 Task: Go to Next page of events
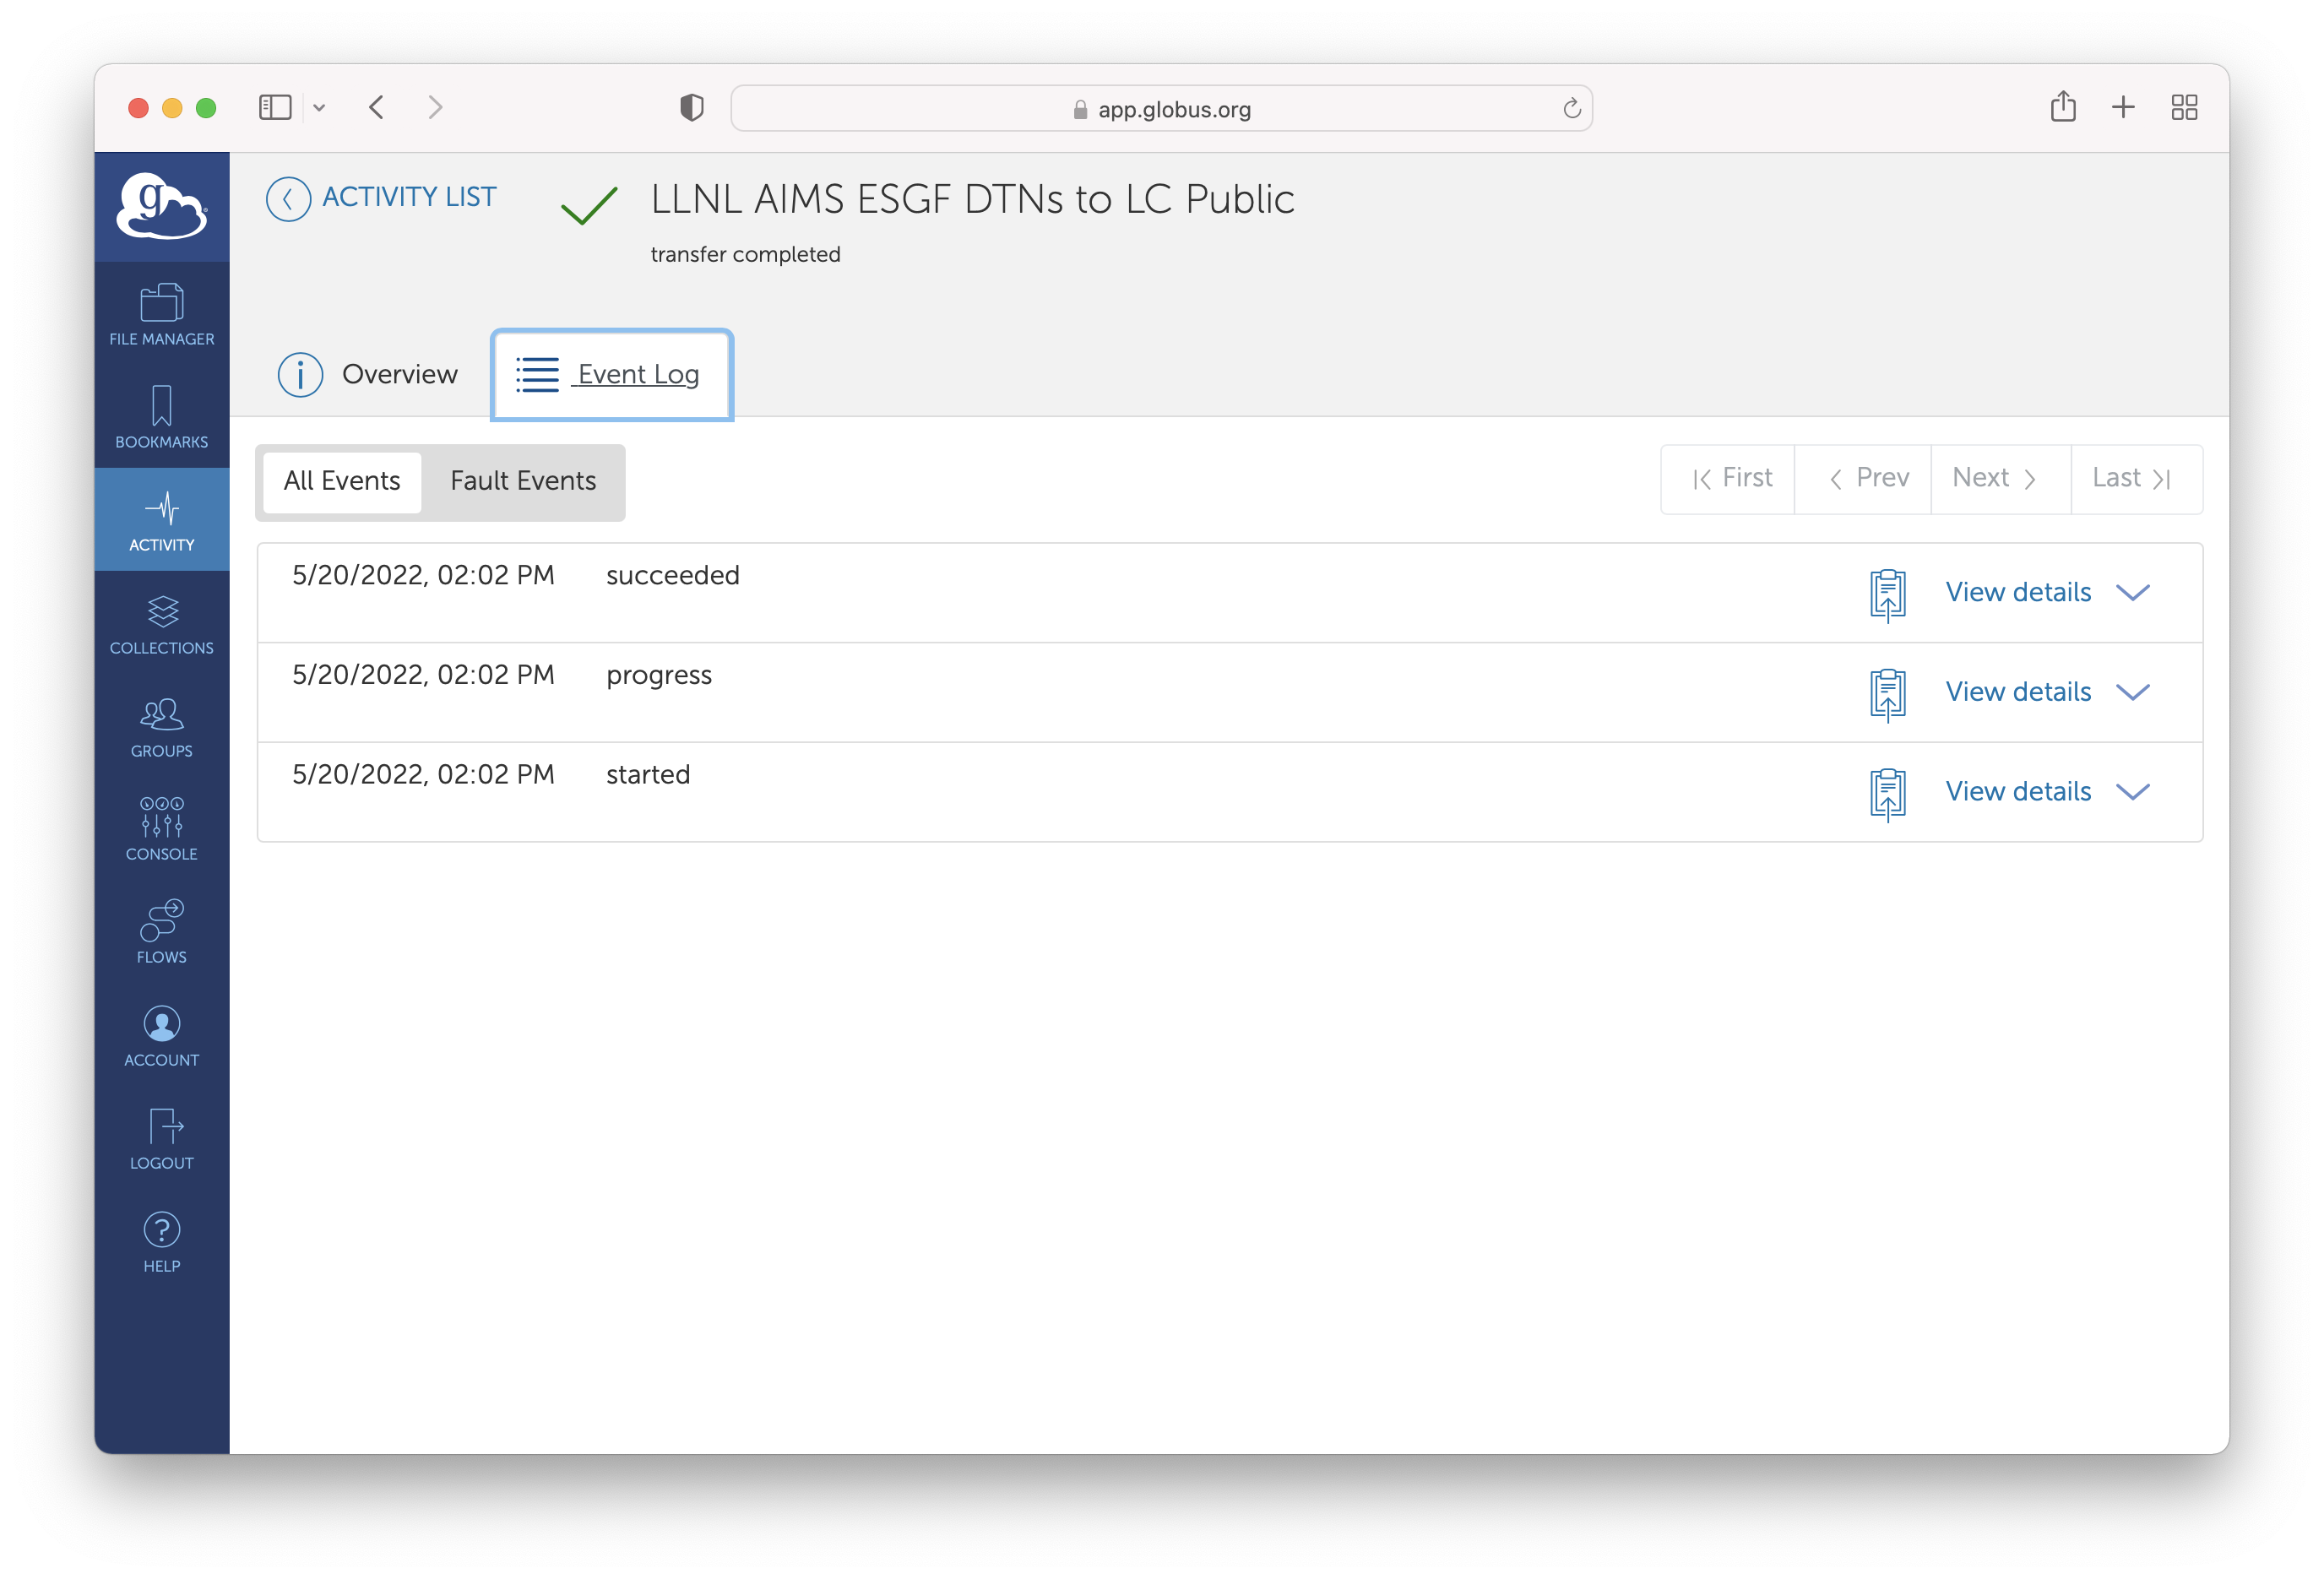coord(2000,479)
